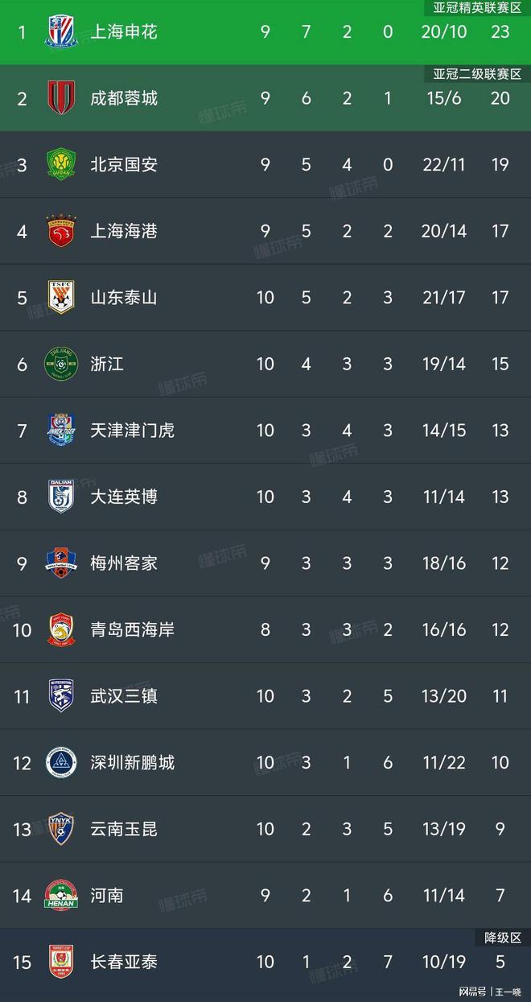531x1002 pixels.
Task: Open the 青岛西海岸 team name
Action: (133, 629)
